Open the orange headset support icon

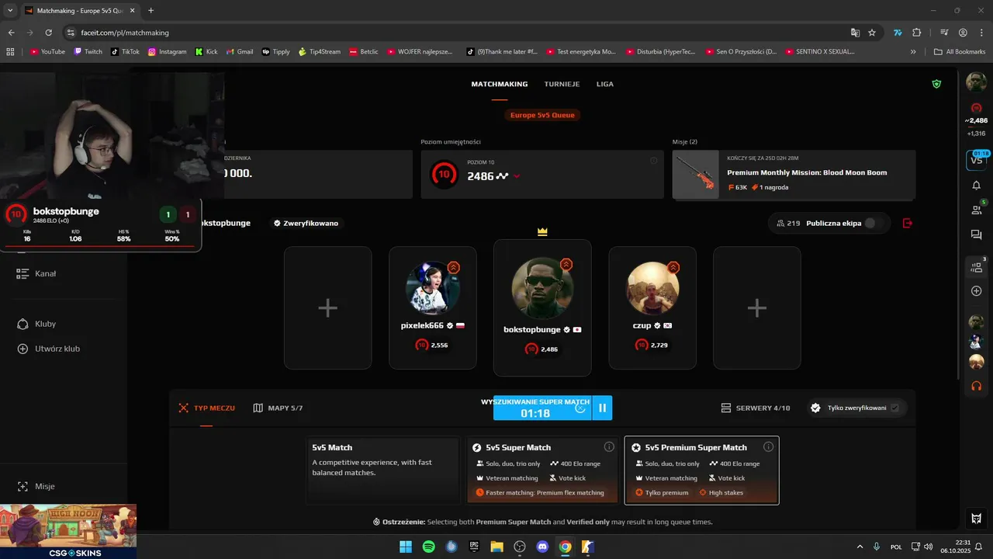(x=976, y=386)
